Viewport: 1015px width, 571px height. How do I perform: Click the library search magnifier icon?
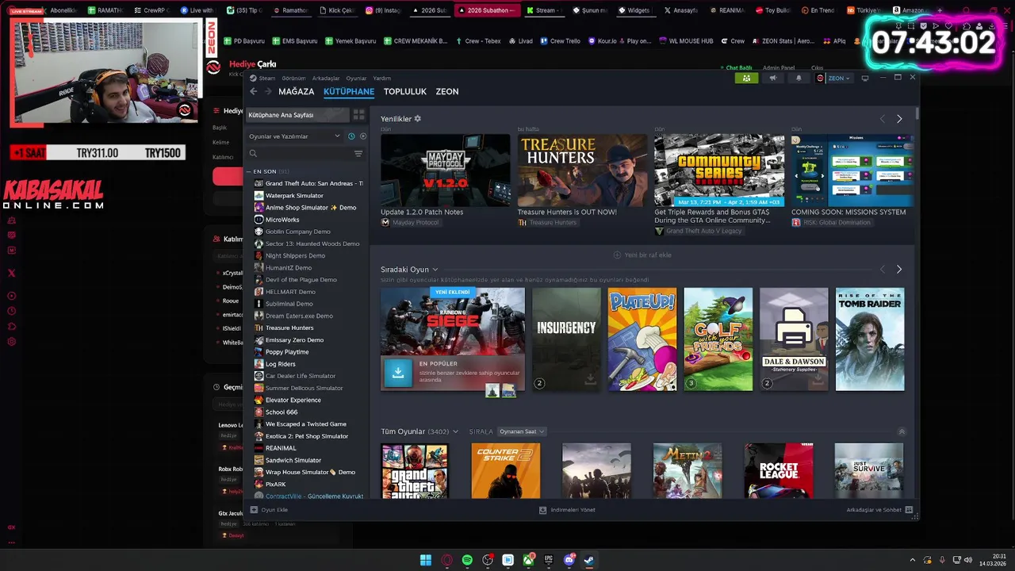click(253, 154)
